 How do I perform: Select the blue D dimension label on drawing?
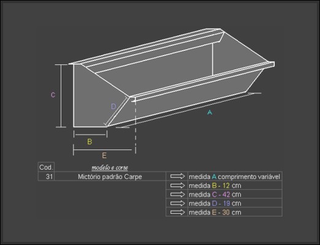click(x=113, y=107)
